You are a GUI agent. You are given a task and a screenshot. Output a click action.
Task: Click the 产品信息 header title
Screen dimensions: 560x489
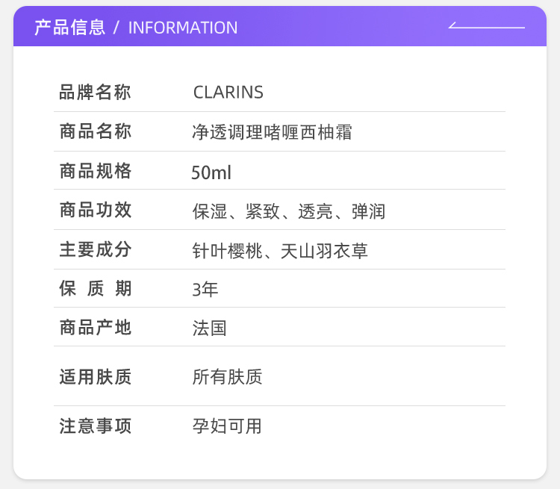click(x=70, y=28)
